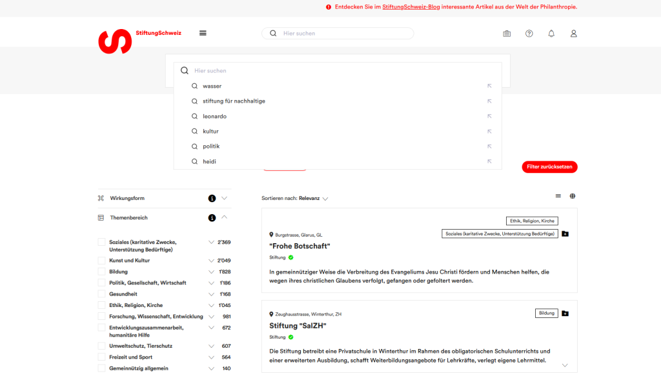Image resolution: width=661 pixels, height=378 pixels.
Task: Open the help question mark icon
Action: click(529, 34)
